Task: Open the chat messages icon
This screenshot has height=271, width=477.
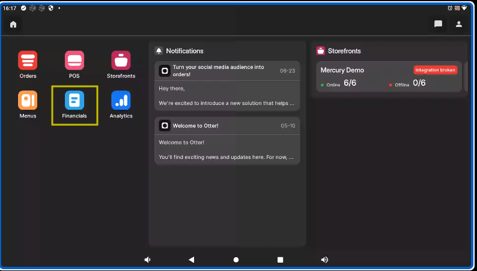Action: pos(439,25)
